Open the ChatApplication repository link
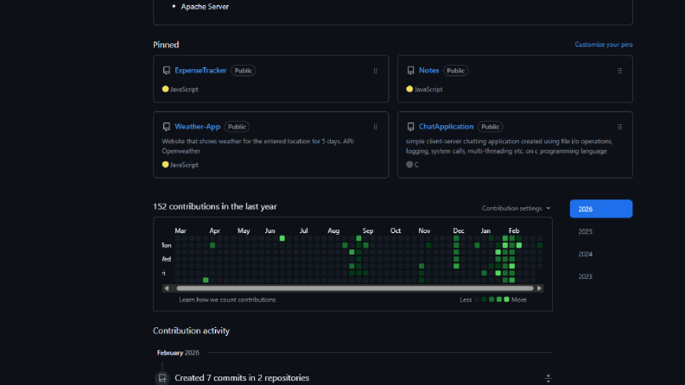This screenshot has height=385, width=685. click(x=446, y=127)
